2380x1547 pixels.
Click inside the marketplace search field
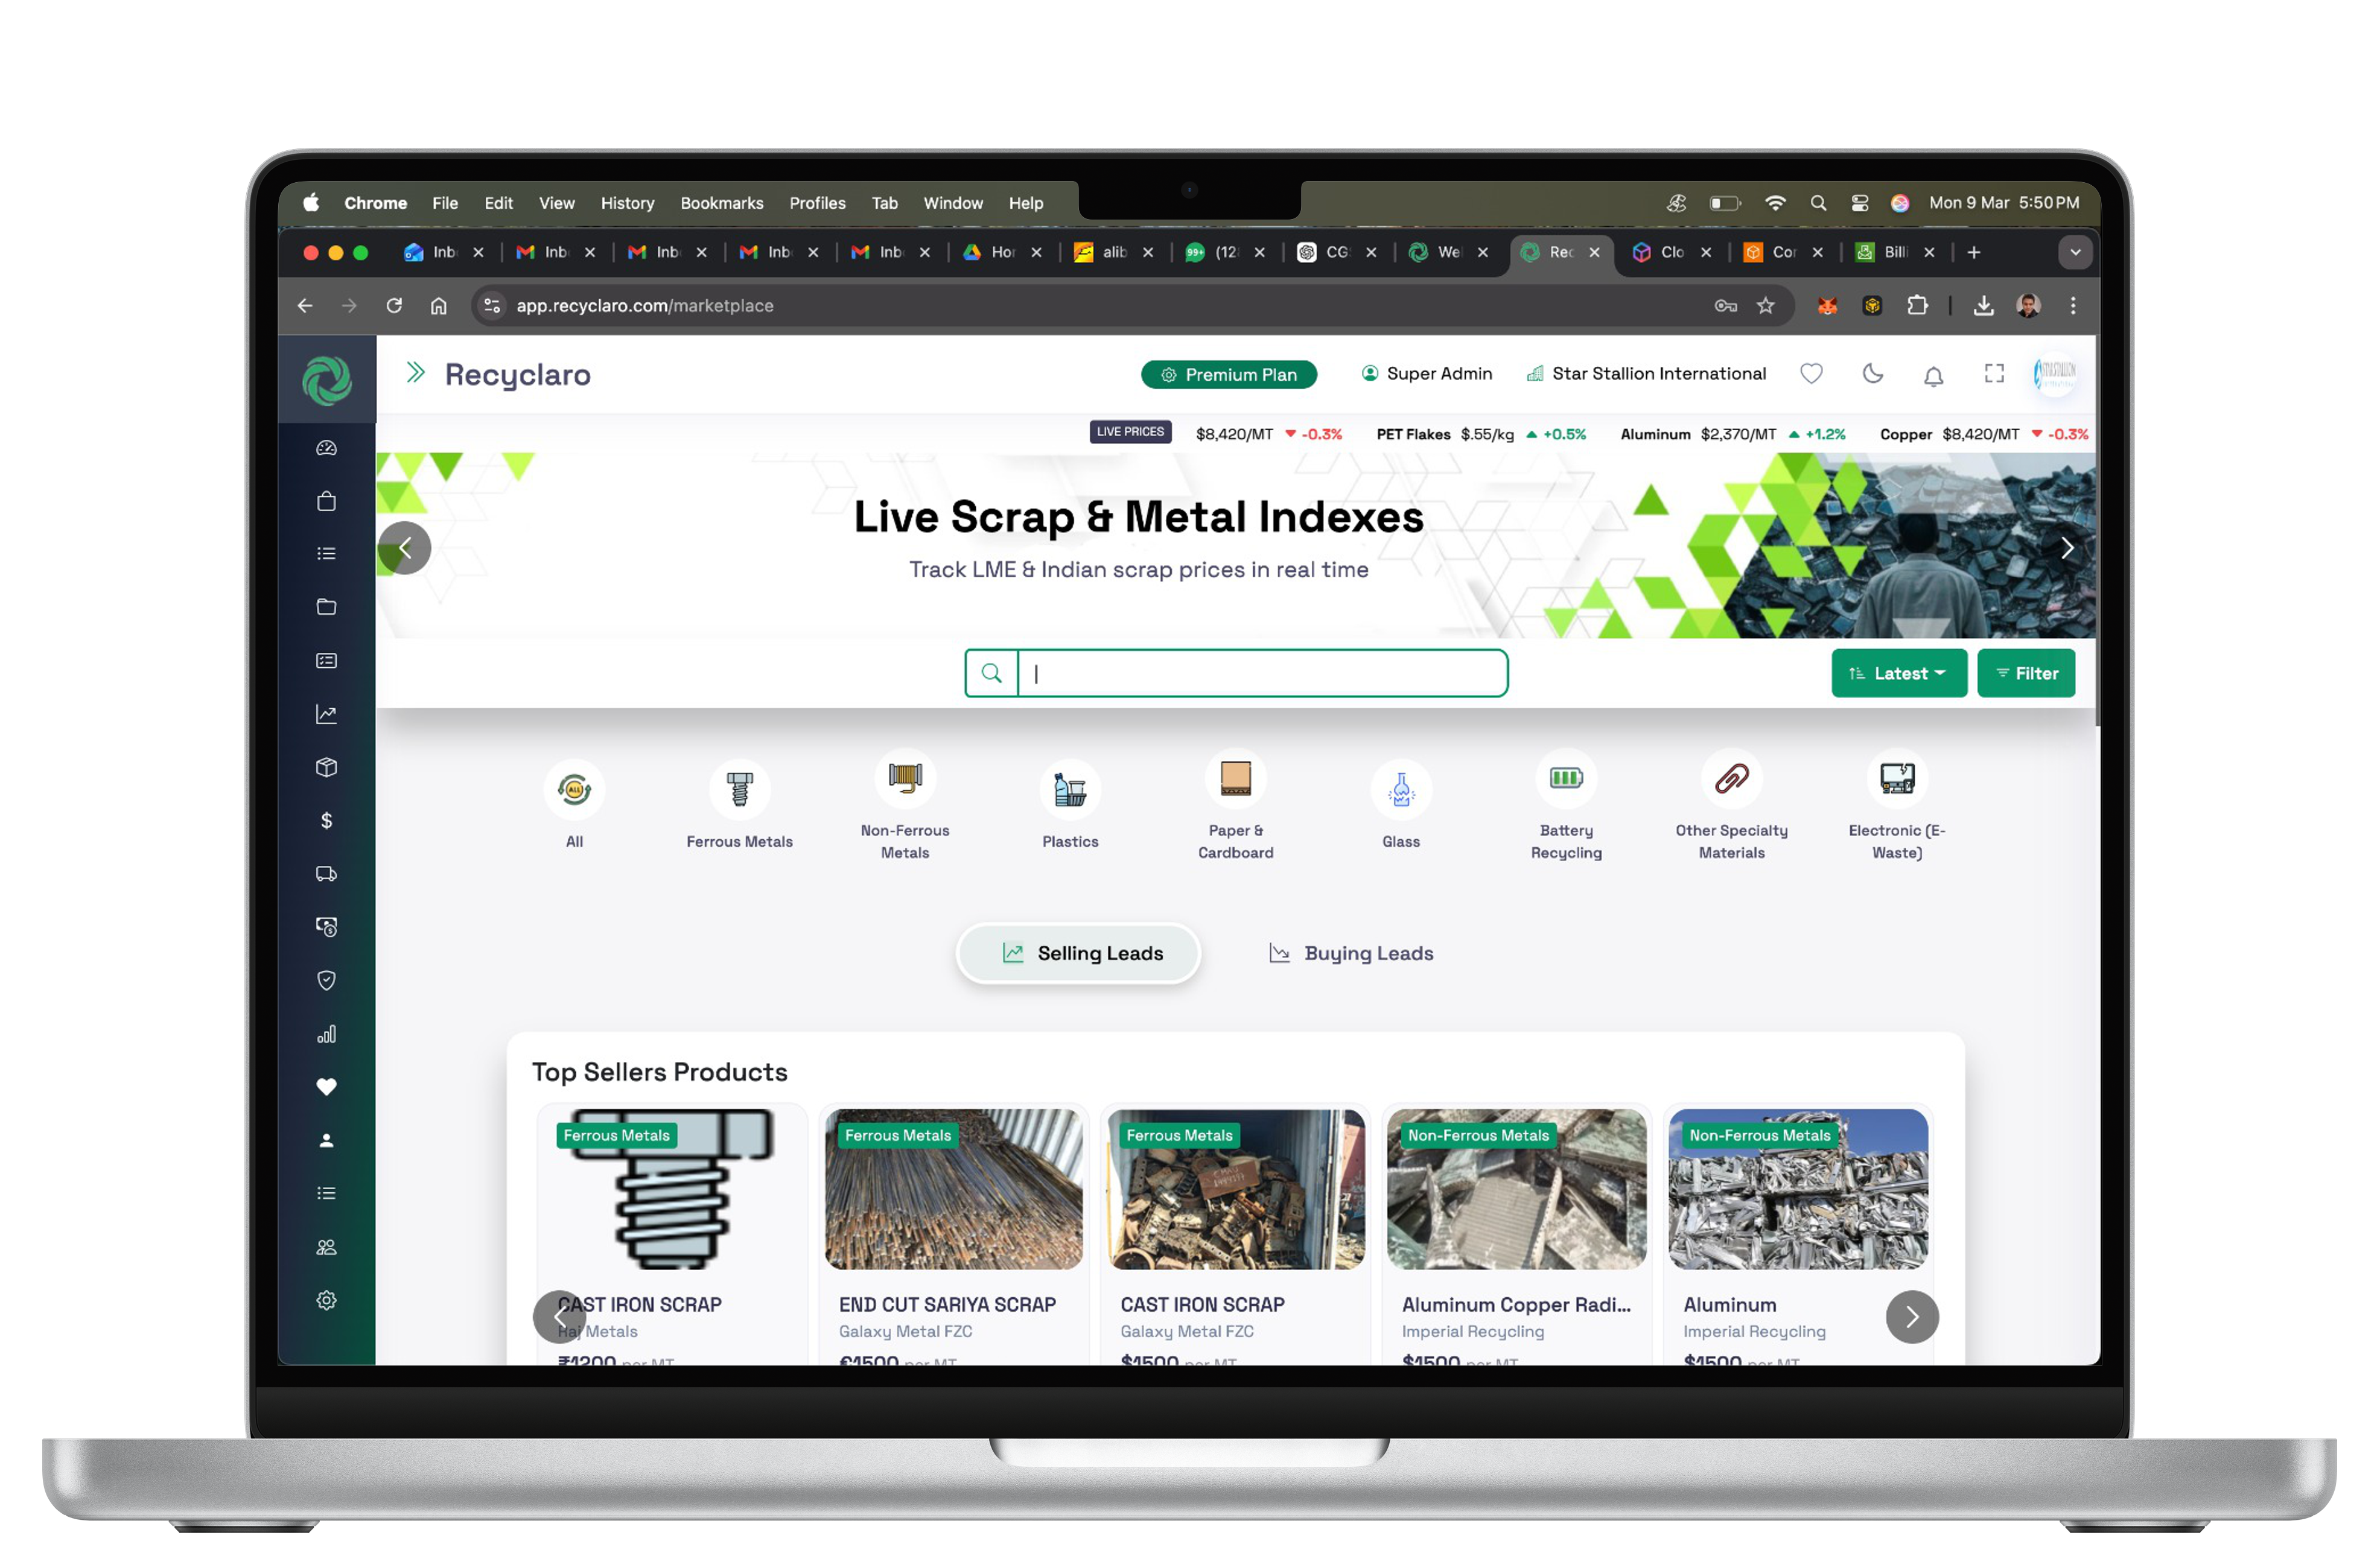[x=1260, y=673]
